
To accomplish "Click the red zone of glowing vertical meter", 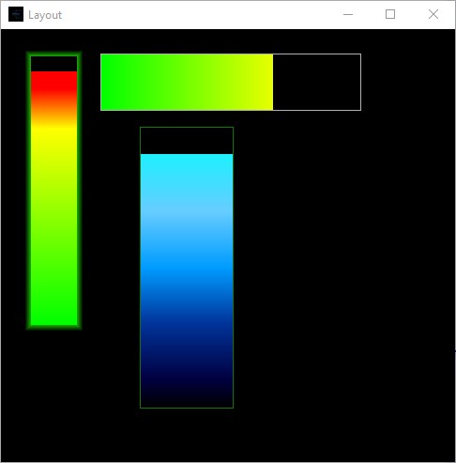I will point(53,85).
